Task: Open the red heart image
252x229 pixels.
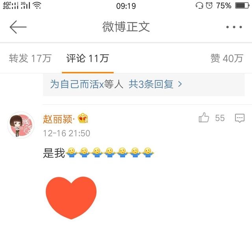Action: pyautogui.click(x=71, y=198)
